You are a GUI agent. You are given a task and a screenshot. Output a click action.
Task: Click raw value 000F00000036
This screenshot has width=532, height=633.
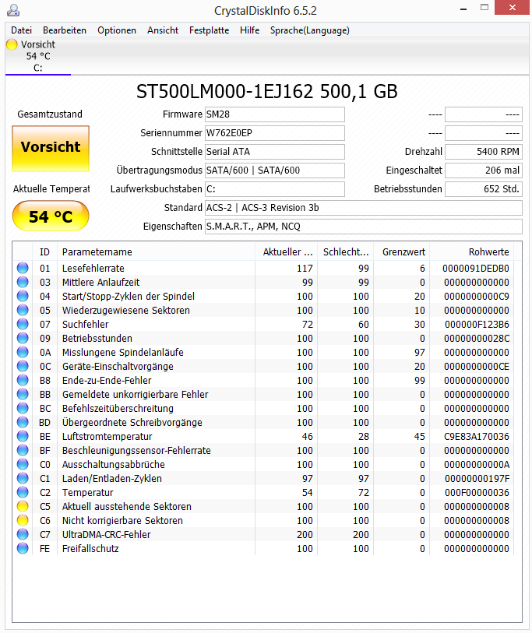tap(477, 493)
